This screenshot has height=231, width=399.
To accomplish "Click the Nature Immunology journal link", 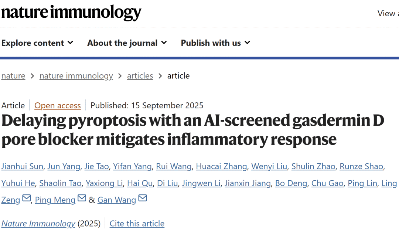I will [38, 224].
